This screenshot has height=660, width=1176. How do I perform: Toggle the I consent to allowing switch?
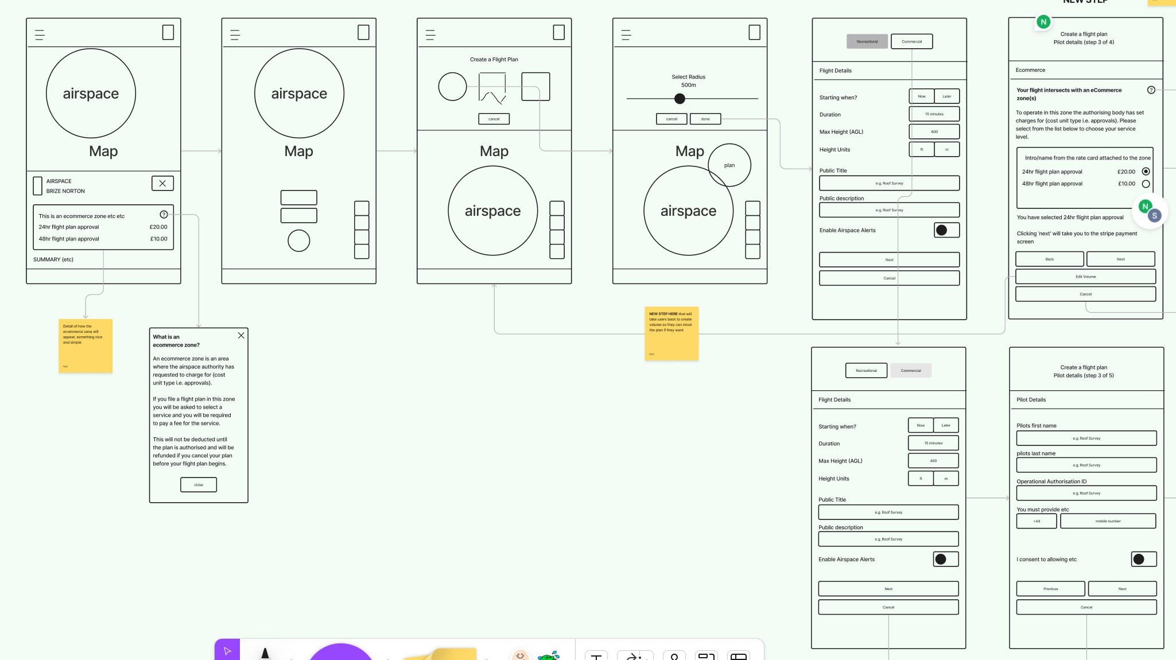click(x=1143, y=560)
